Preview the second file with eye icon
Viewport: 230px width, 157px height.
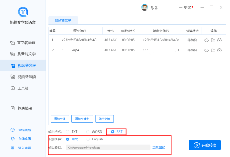206,50
